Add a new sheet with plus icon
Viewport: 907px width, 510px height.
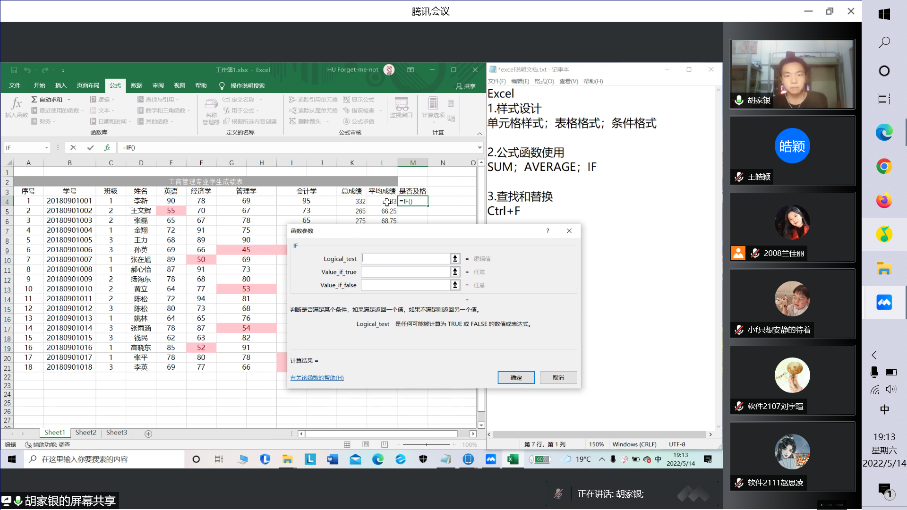tap(148, 433)
